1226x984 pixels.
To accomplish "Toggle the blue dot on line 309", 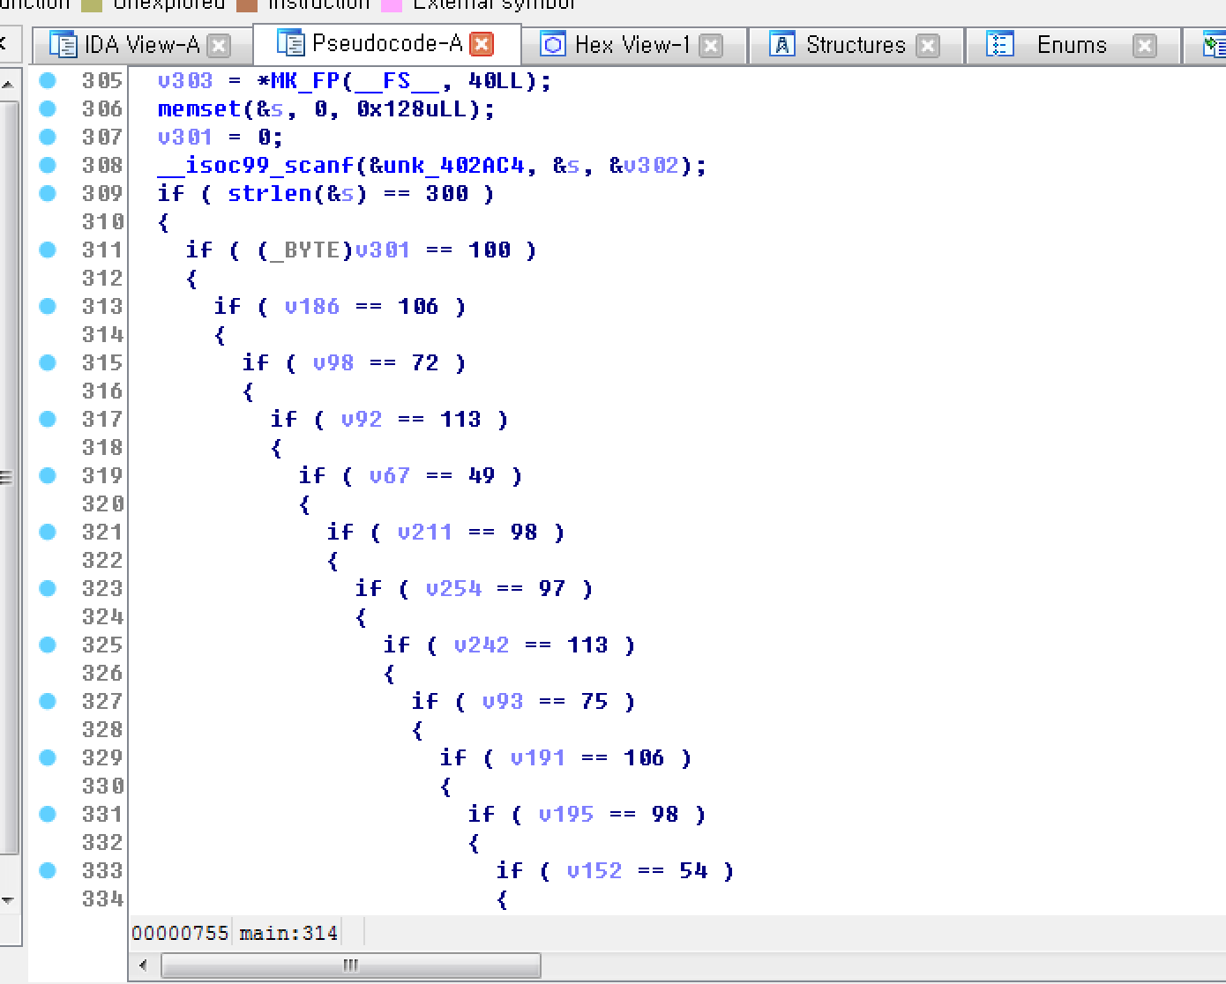I will point(48,193).
